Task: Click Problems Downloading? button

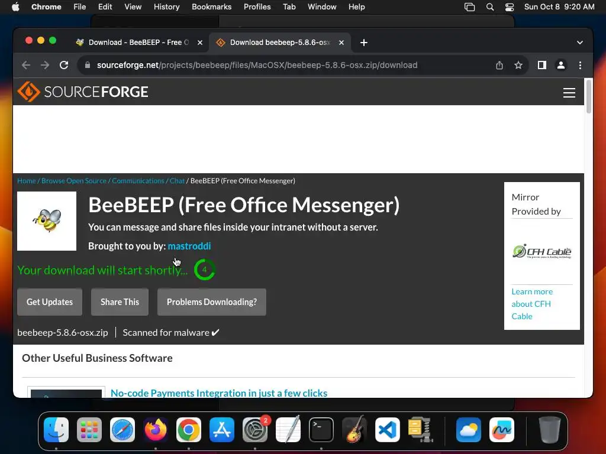Action: pos(212,302)
